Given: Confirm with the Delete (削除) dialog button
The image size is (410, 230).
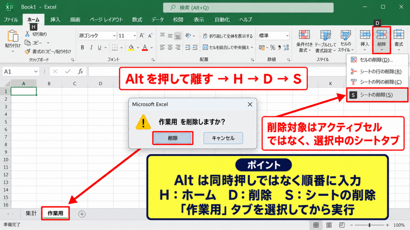Looking at the screenshot, I should 173,138.
